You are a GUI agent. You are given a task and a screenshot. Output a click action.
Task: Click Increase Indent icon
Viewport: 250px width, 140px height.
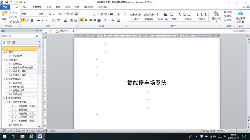[x=106, y=14]
